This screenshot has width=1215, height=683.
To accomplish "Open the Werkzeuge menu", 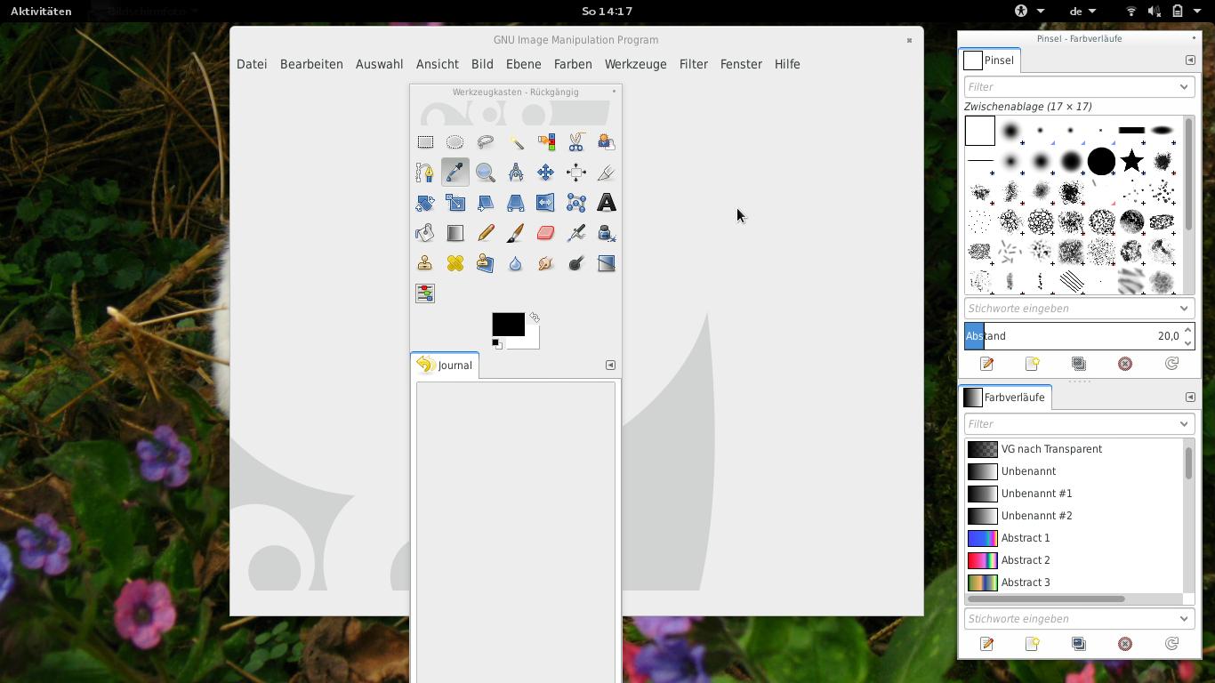I will coord(635,64).
